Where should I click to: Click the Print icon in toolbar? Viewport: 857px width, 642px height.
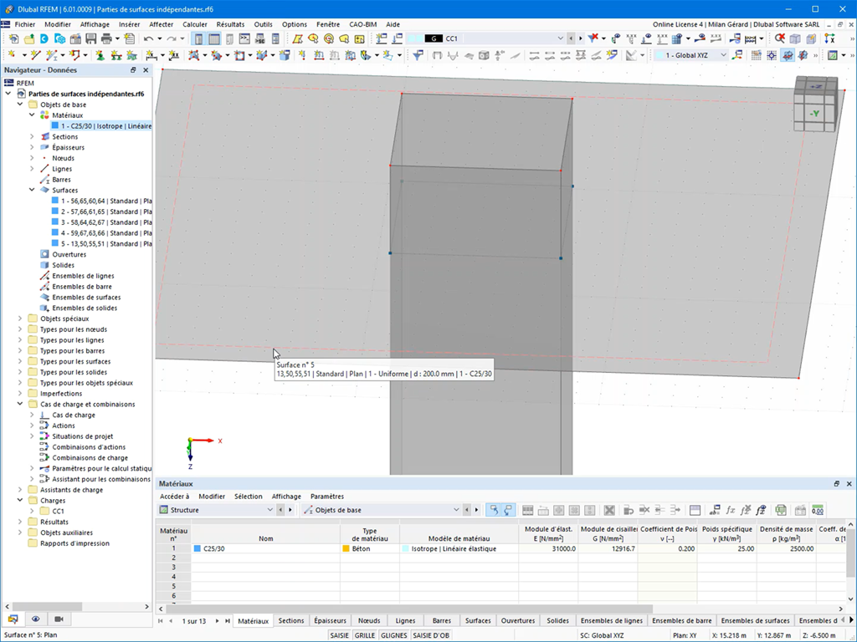tap(106, 38)
